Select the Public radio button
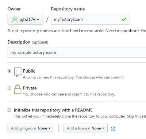This screenshot has width=146, height=139. [9, 71]
